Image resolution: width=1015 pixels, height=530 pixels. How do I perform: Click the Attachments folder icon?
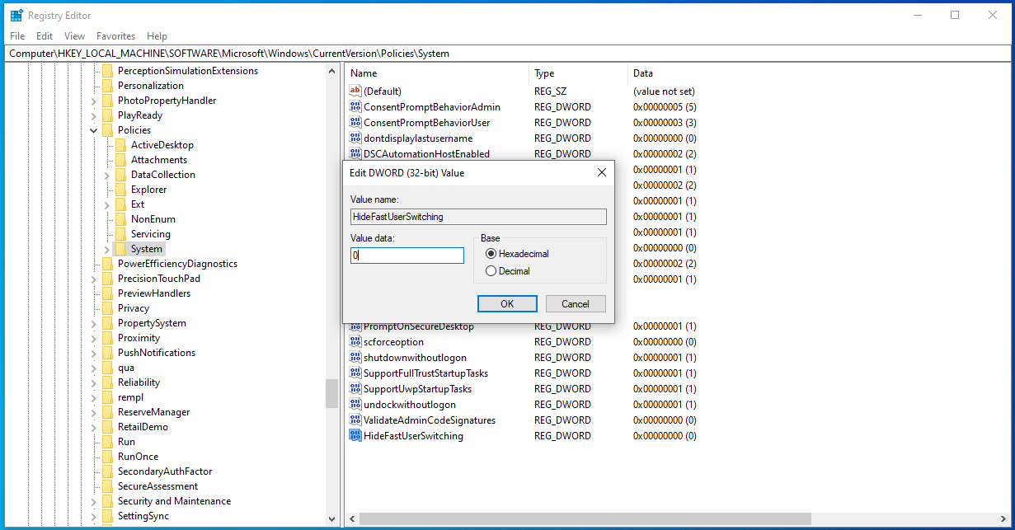120,160
